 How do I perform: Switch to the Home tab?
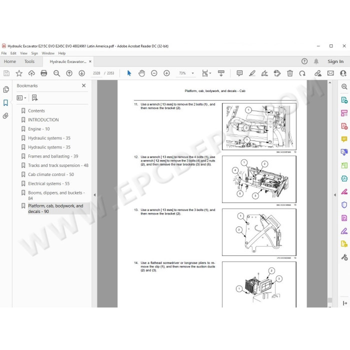click(x=10, y=61)
